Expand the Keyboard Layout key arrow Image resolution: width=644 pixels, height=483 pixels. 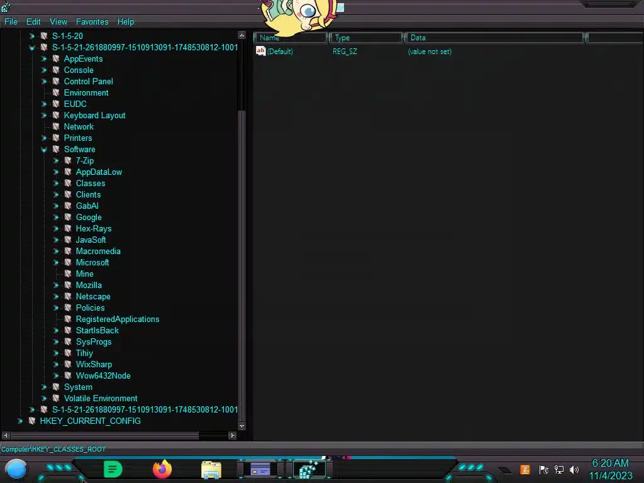pyautogui.click(x=44, y=116)
